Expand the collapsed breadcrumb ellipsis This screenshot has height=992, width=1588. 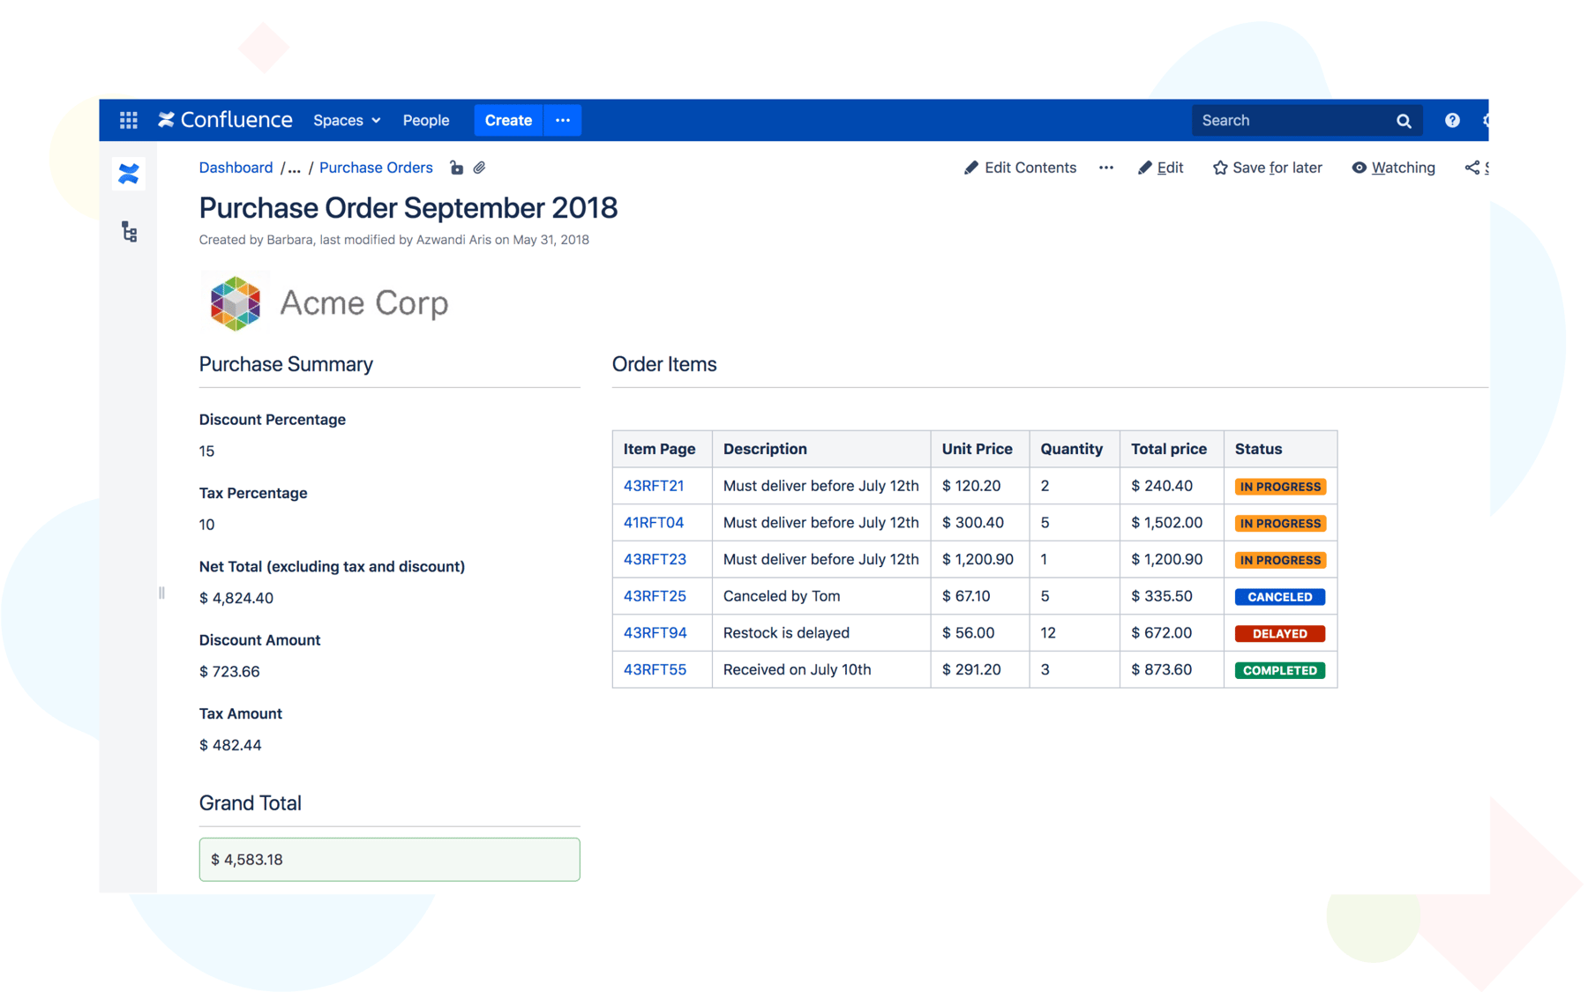click(x=295, y=168)
